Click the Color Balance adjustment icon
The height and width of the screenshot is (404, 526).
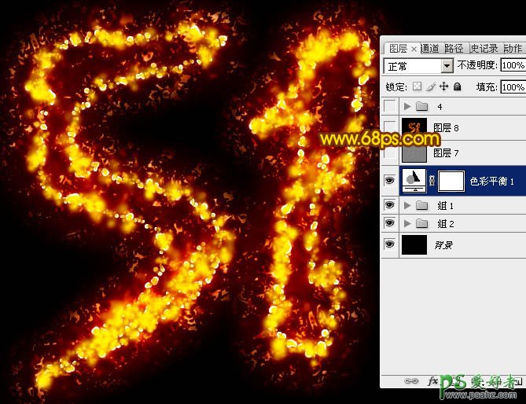point(414,181)
